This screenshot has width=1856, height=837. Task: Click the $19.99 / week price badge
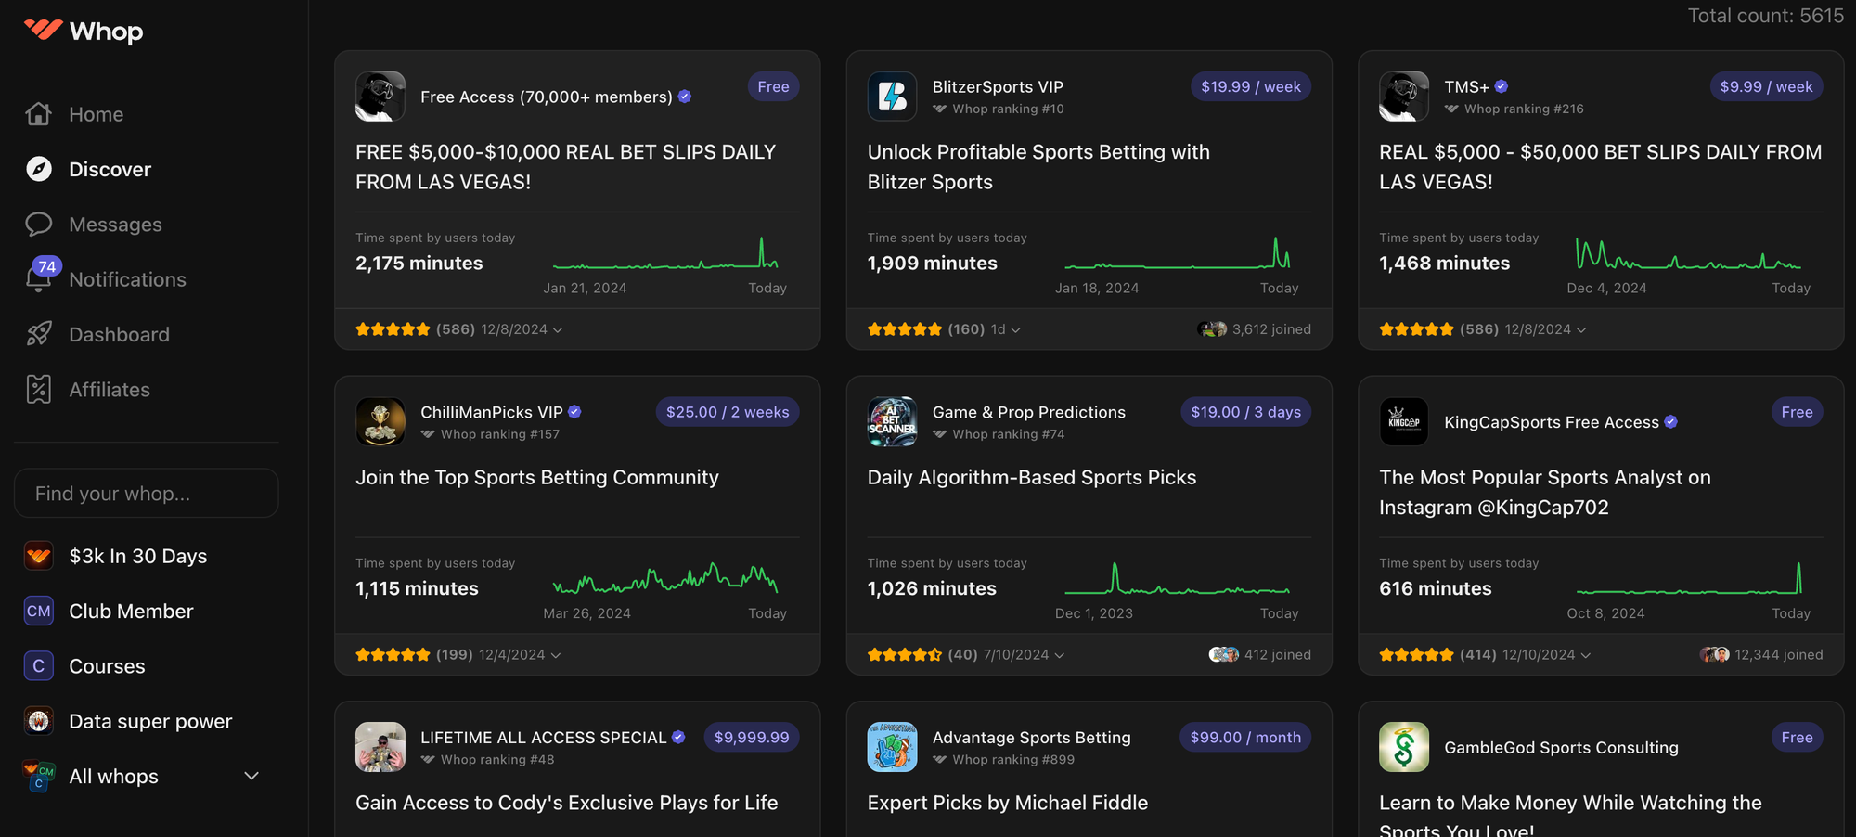1251,86
